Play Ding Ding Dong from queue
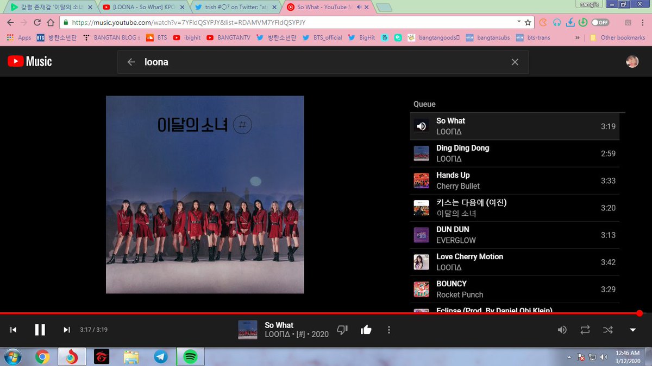This screenshot has height=366, width=652. pyautogui.click(x=515, y=153)
